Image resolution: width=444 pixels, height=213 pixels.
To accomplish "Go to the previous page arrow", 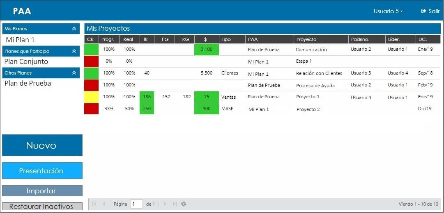I will pos(104,204).
